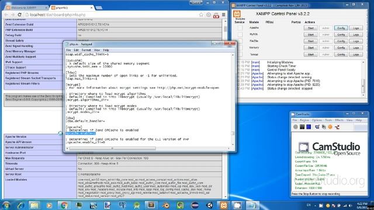The height and width of the screenshot is (210, 374).
Task: Click the phpinfo page vertical scrollbar thumb
Action: click(x=226, y=29)
